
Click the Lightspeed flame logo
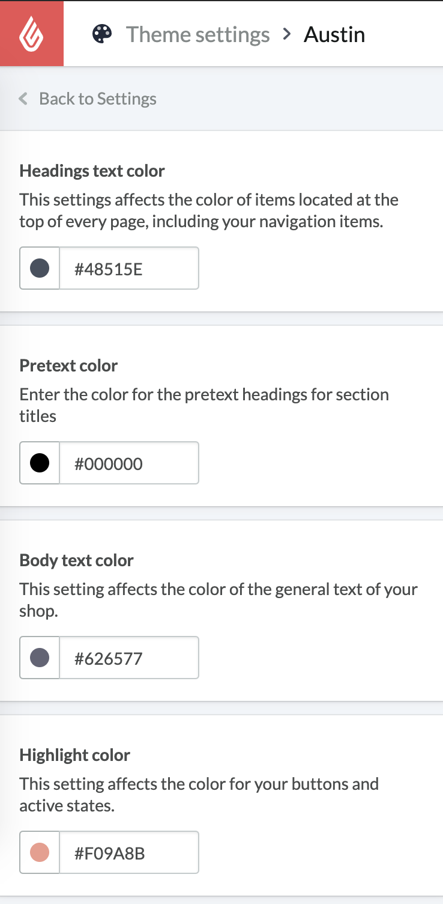click(31, 34)
